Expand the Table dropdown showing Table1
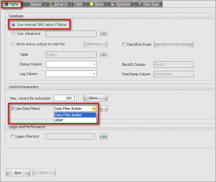 pyautogui.click(x=71, y=55)
